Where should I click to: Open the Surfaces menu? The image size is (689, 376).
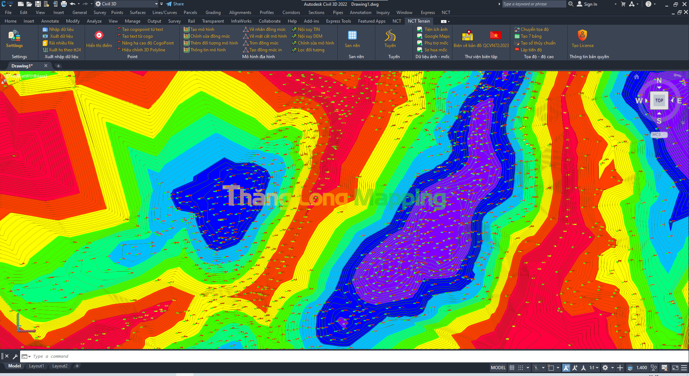(137, 13)
